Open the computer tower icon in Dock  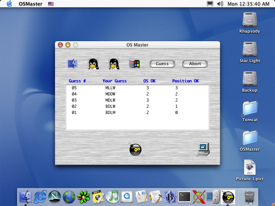tap(213, 197)
